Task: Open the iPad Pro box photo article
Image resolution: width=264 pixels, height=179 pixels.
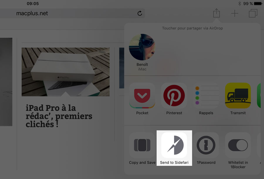Action: pyautogui.click(x=65, y=72)
